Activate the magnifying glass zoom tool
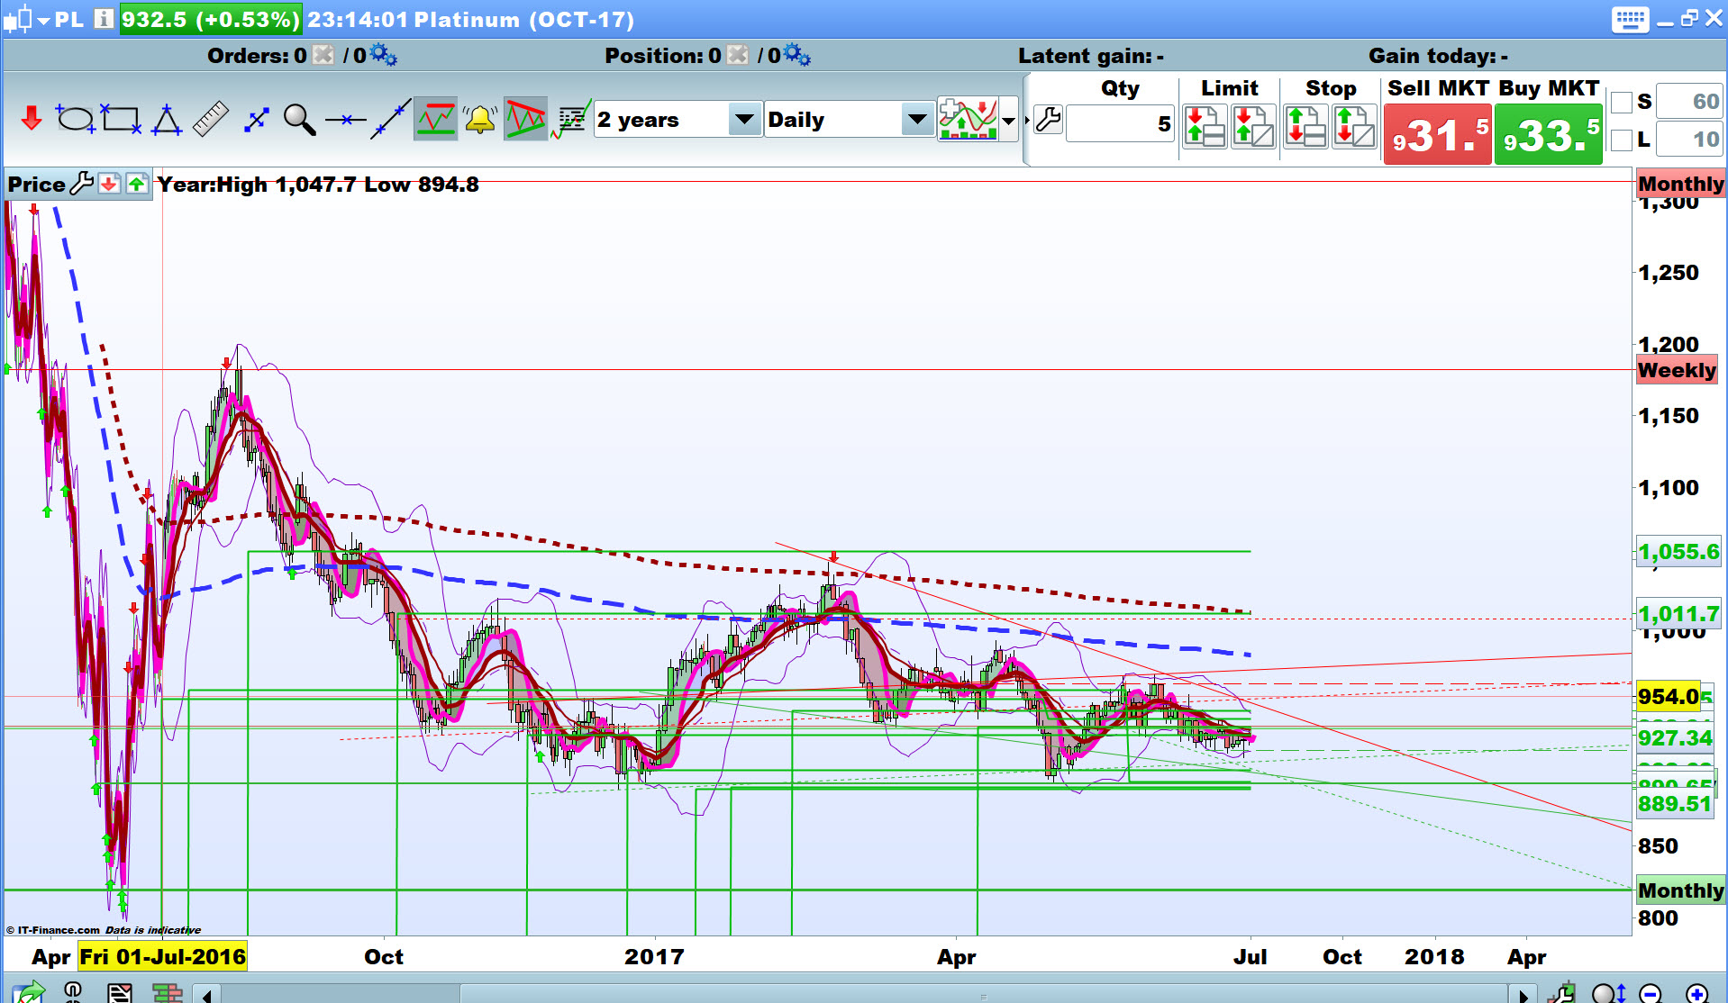Viewport: 1728px width, 1003px height. click(x=299, y=120)
